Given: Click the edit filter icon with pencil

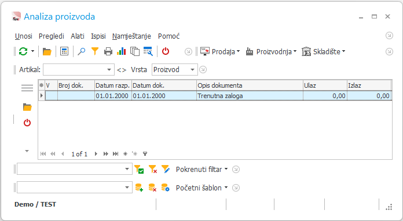Looking at the screenshot, I should [166, 169].
